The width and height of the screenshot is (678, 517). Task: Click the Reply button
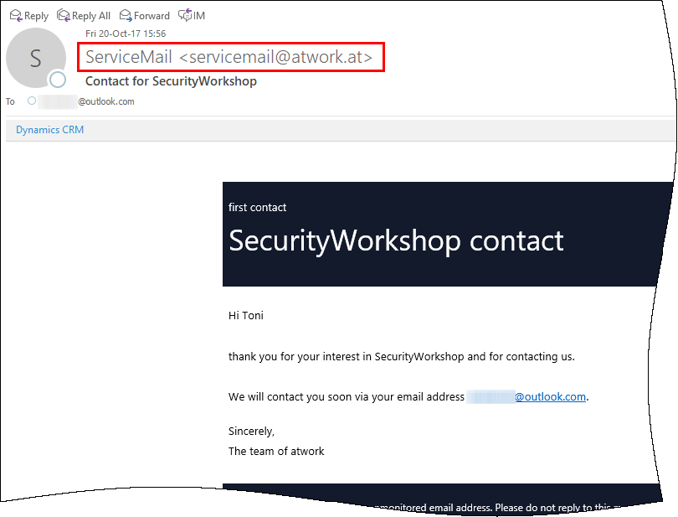tap(28, 15)
